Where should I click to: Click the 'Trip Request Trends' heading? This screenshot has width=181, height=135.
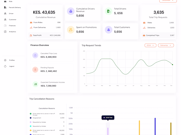91,46
